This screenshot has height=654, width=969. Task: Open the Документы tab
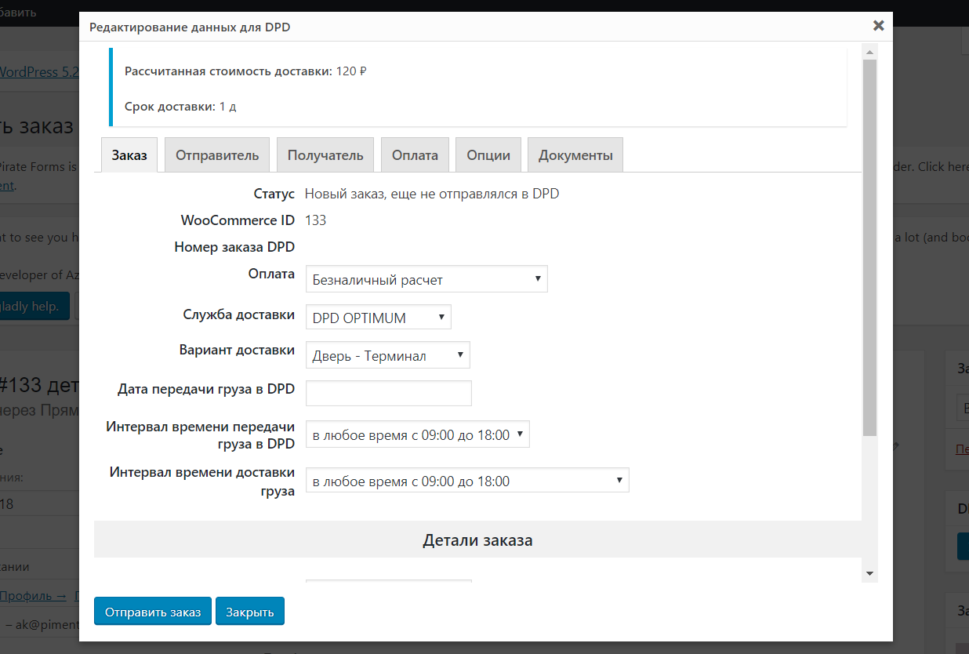point(575,154)
